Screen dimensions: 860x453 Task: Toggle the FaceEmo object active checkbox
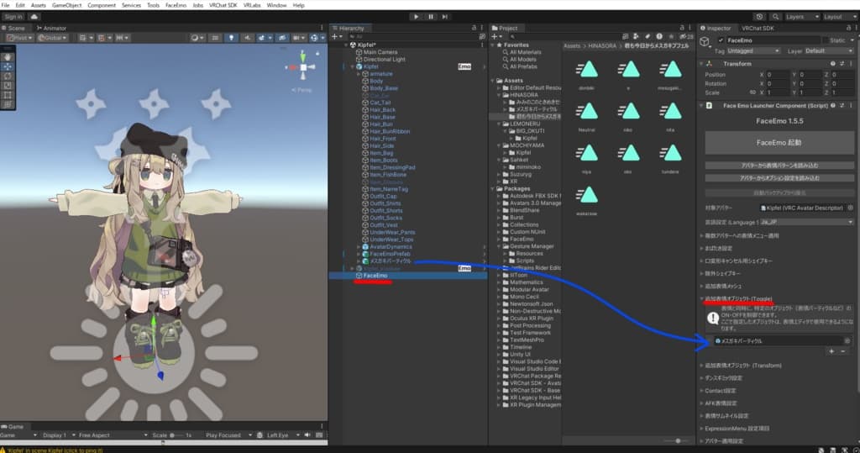(721, 40)
